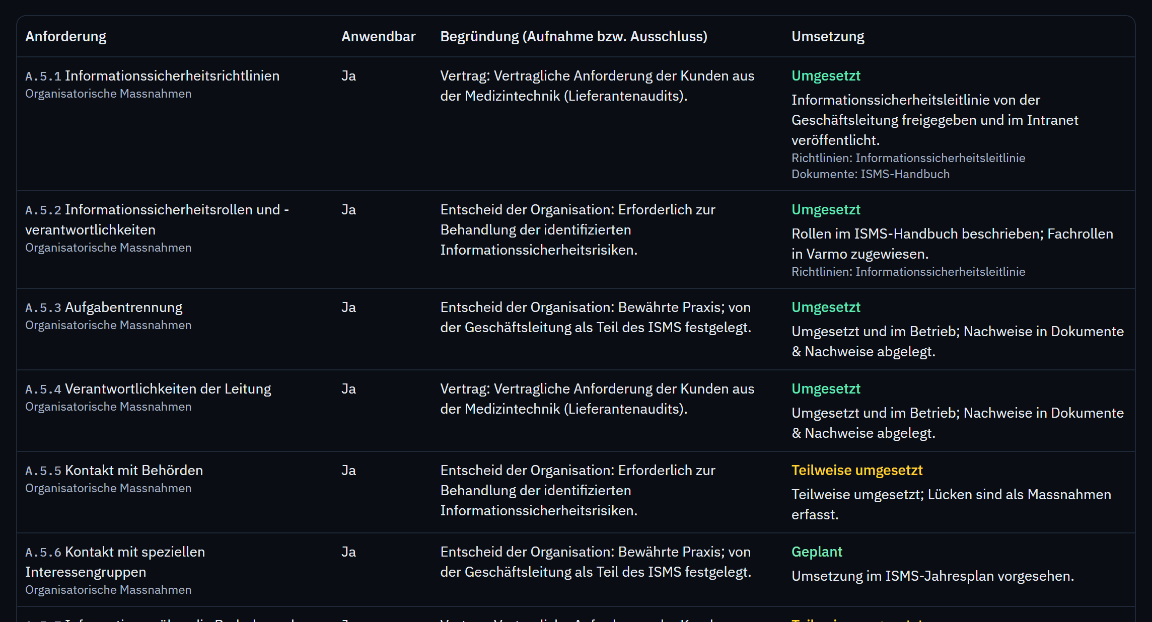Click the Umsetzung column header

click(x=828, y=37)
